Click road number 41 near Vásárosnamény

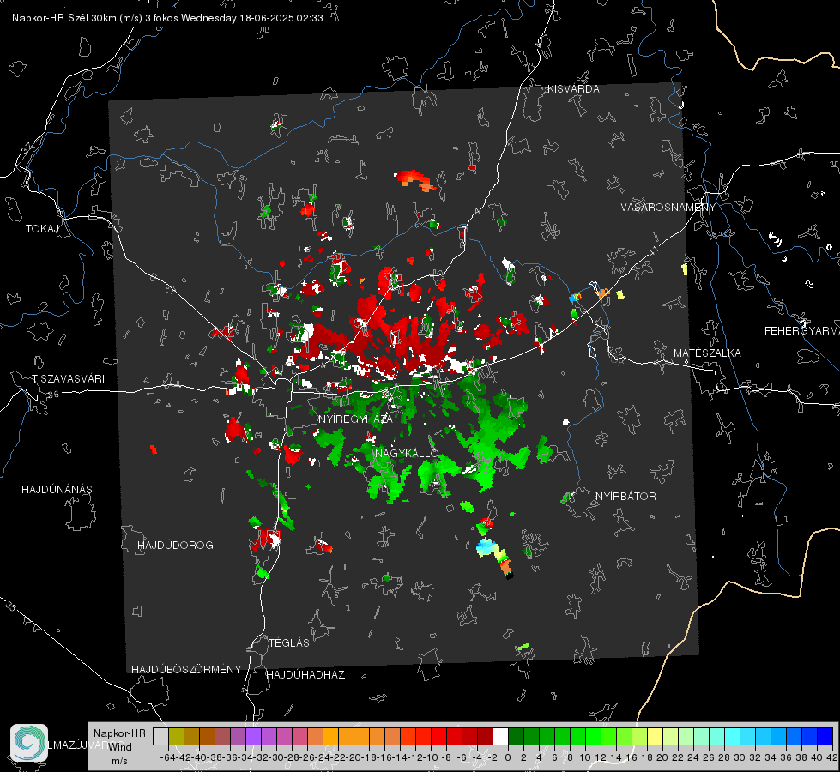(x=653, y=250)
